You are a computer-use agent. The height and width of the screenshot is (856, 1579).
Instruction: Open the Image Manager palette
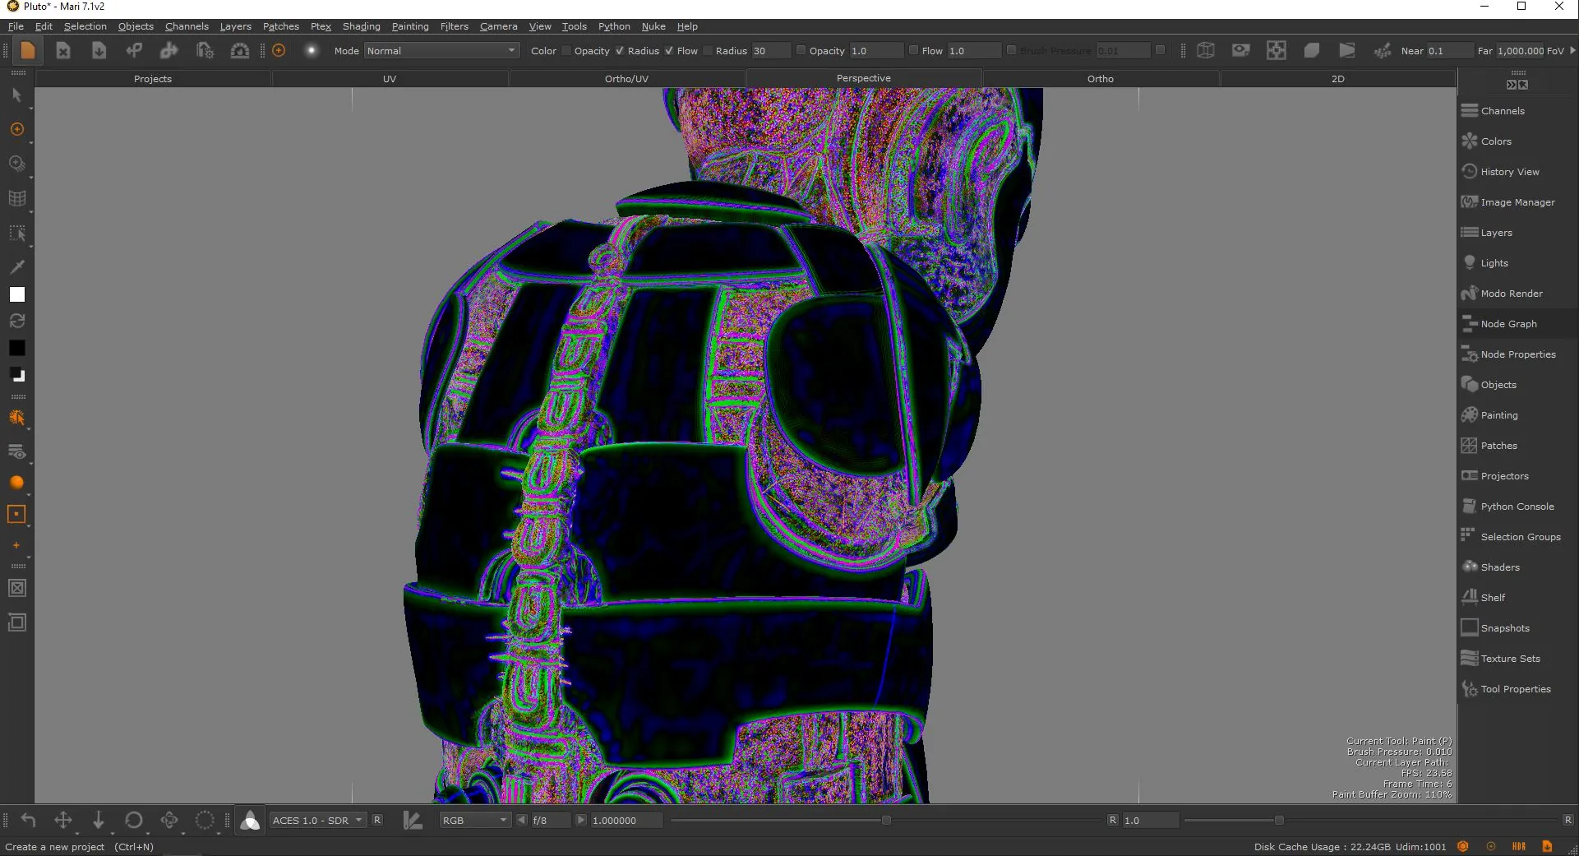(x=1517, y=202)
